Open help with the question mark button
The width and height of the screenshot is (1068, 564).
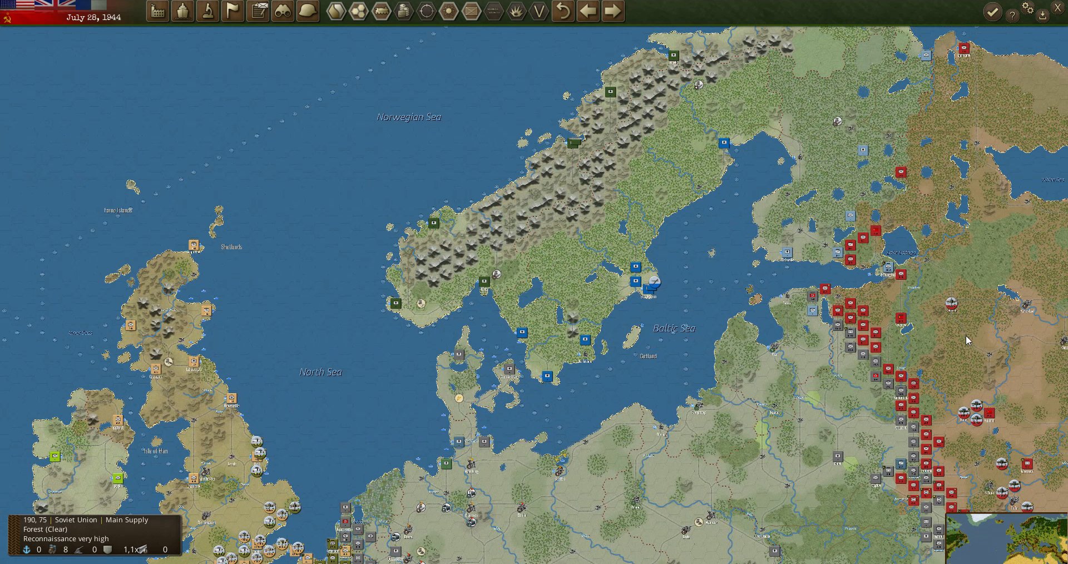click(x=1013, y=16)
